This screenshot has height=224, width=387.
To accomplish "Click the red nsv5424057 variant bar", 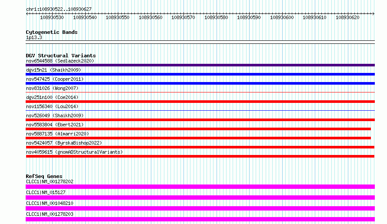I will (x=200, y=147).
